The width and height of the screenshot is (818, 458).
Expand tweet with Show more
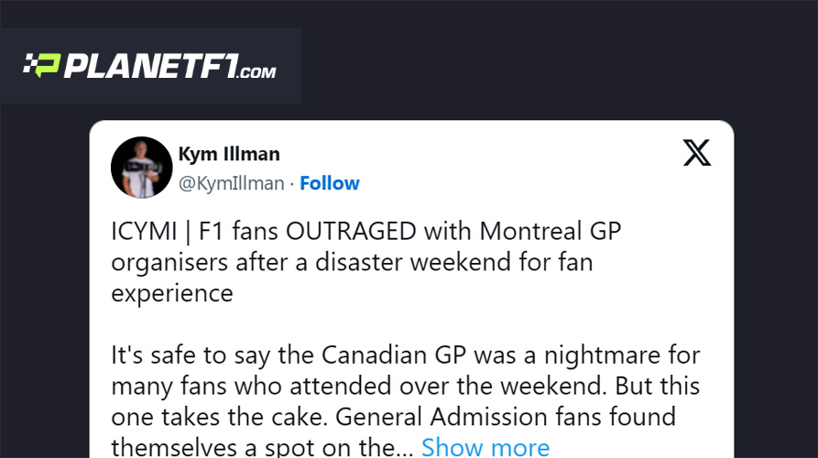(x=485, y=447)
